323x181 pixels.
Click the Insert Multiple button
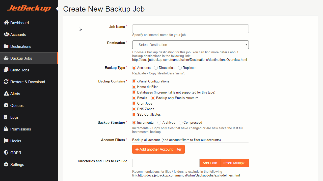tap(234, 163)
